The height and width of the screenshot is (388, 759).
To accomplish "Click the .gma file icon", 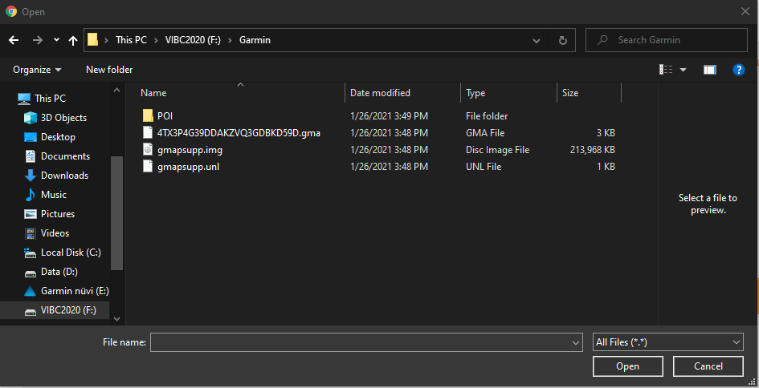I will point(148,133).
